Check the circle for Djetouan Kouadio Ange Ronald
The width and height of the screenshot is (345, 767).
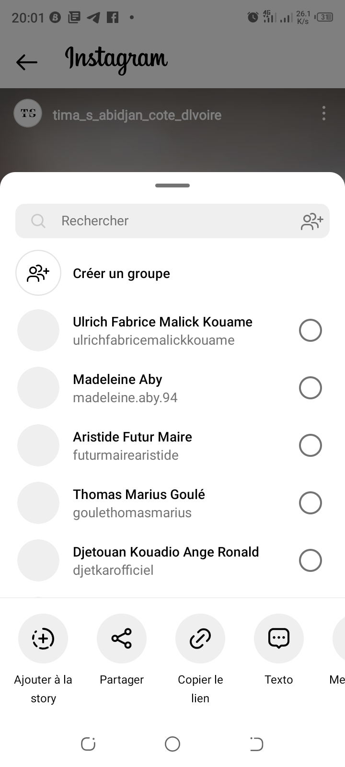pyautogui.click(x=310, y=560)
